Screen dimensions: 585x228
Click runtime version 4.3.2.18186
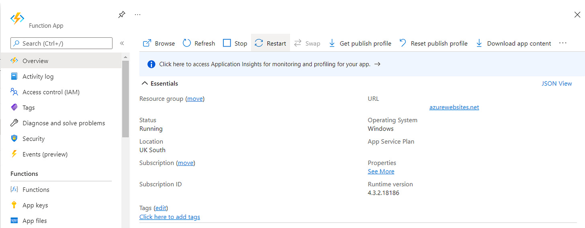tap(383, 193)
